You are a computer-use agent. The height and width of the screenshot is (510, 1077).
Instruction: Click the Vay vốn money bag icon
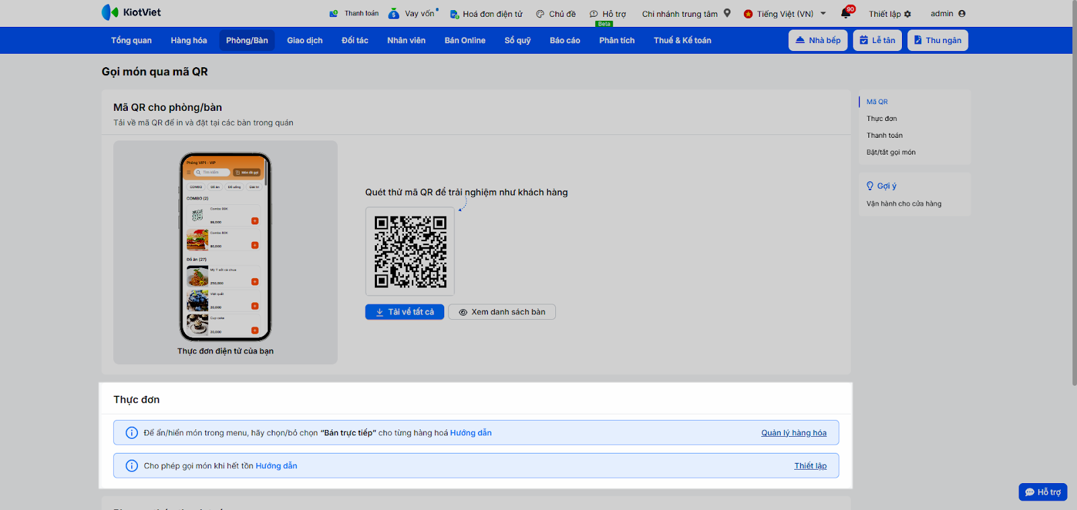(x=394, y=13)
